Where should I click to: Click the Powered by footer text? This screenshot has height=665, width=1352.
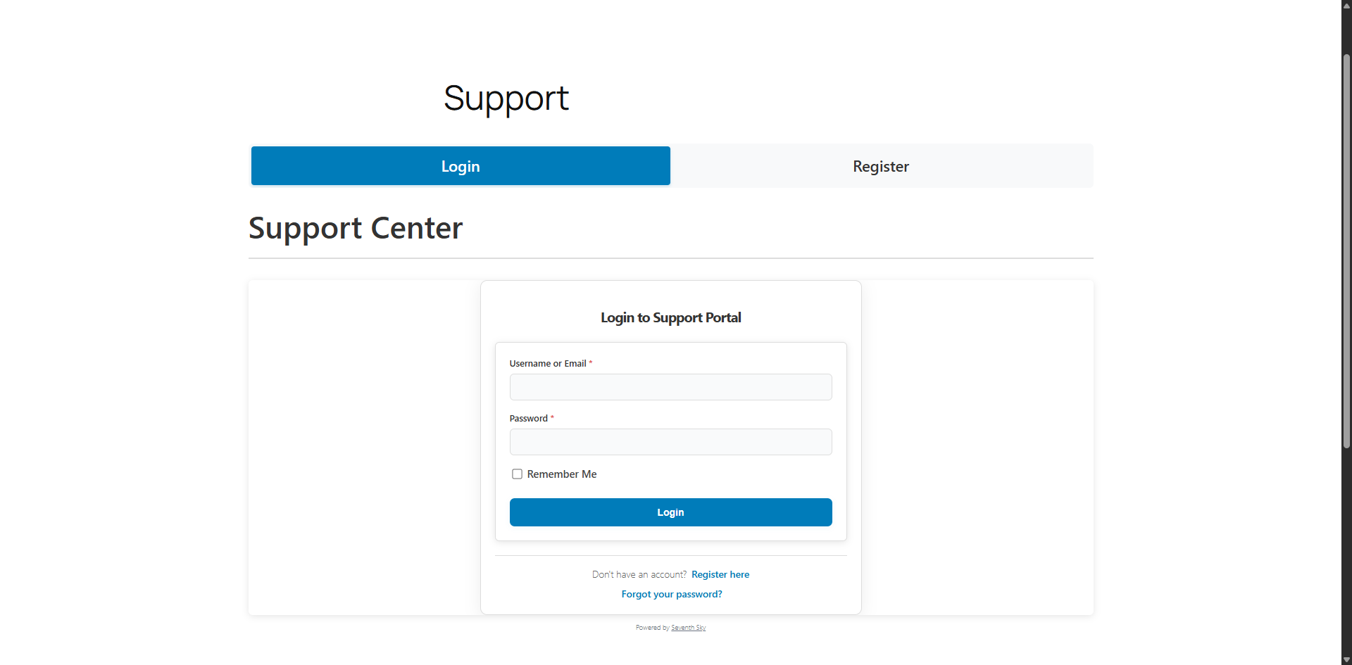[652, 628]
